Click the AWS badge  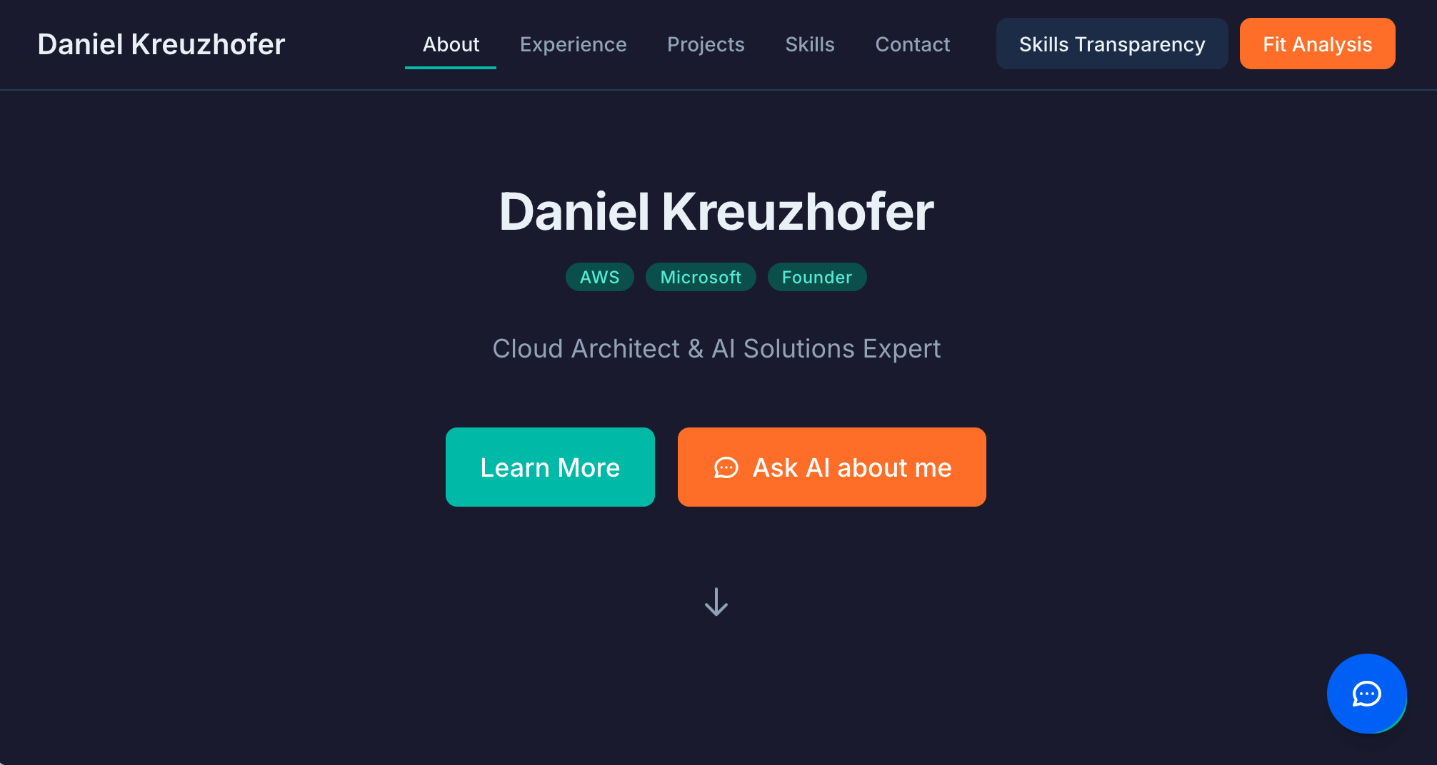pyautogui.click(x=599, y=277)
